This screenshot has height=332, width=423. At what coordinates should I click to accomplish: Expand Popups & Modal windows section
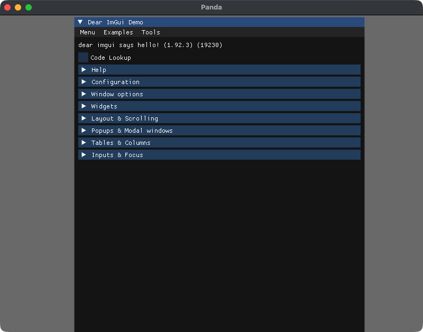coord(219,130)
